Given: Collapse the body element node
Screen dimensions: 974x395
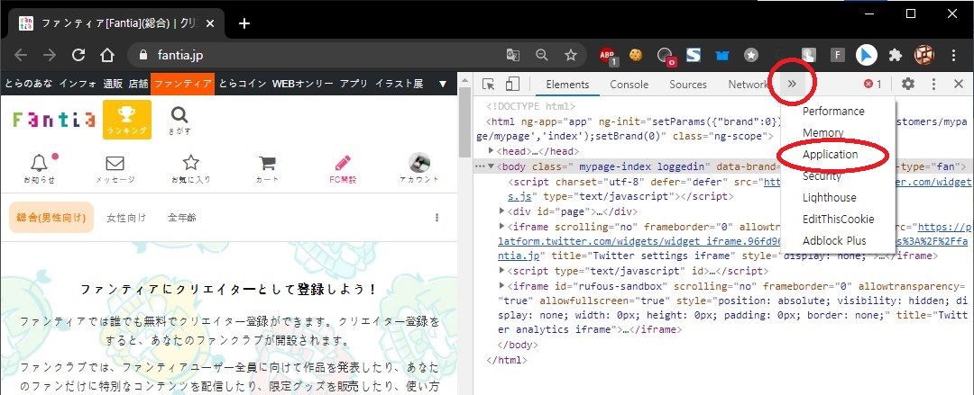Looking at the screenshot, I should click(492, 166).
